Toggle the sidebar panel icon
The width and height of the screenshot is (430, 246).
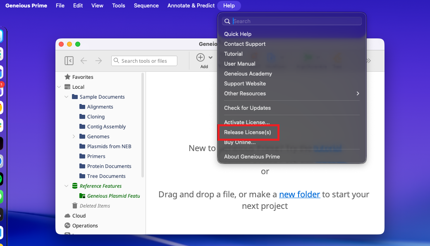point(69,61)
